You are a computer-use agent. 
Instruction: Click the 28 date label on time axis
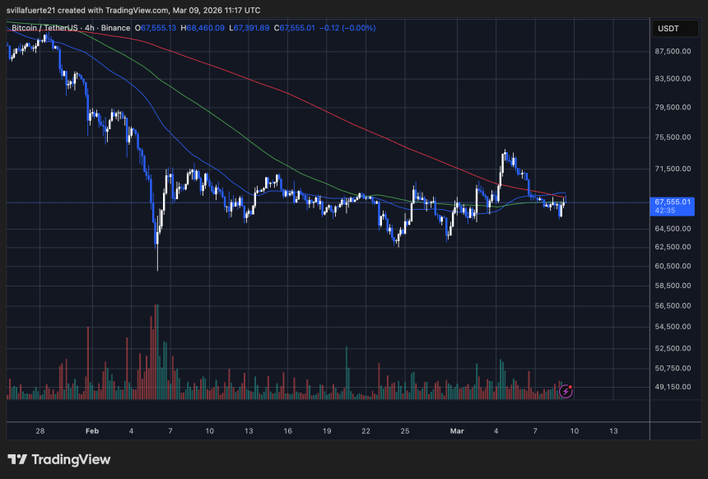41,430
